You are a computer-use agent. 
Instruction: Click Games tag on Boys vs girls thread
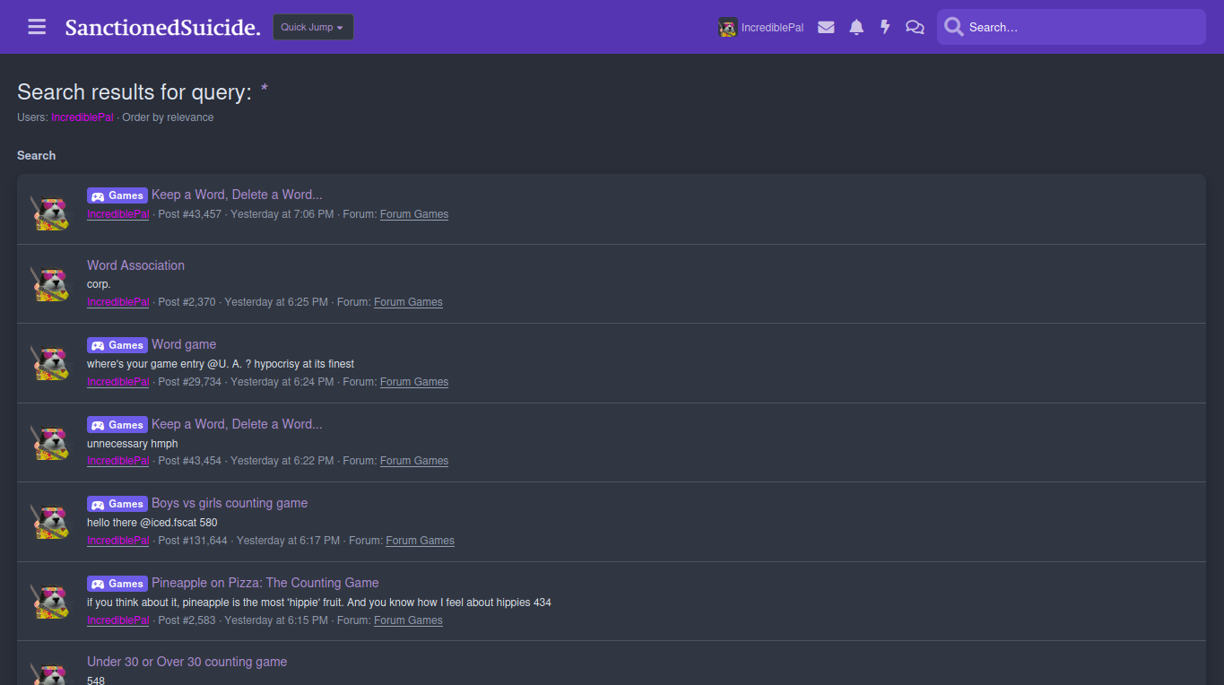point(117,504)
